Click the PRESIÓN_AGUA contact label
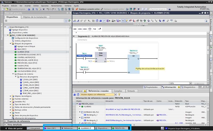Viewport: 213px width, 131px height. [x=84, y=56]
